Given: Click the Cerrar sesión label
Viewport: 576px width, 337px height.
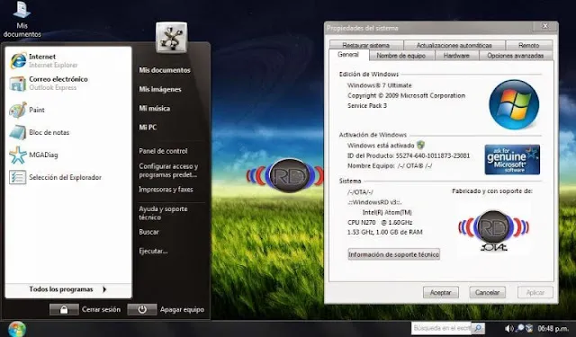Looking at the screenshot, I should coord(101,309).
